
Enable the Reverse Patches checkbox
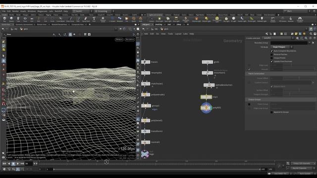272,54
